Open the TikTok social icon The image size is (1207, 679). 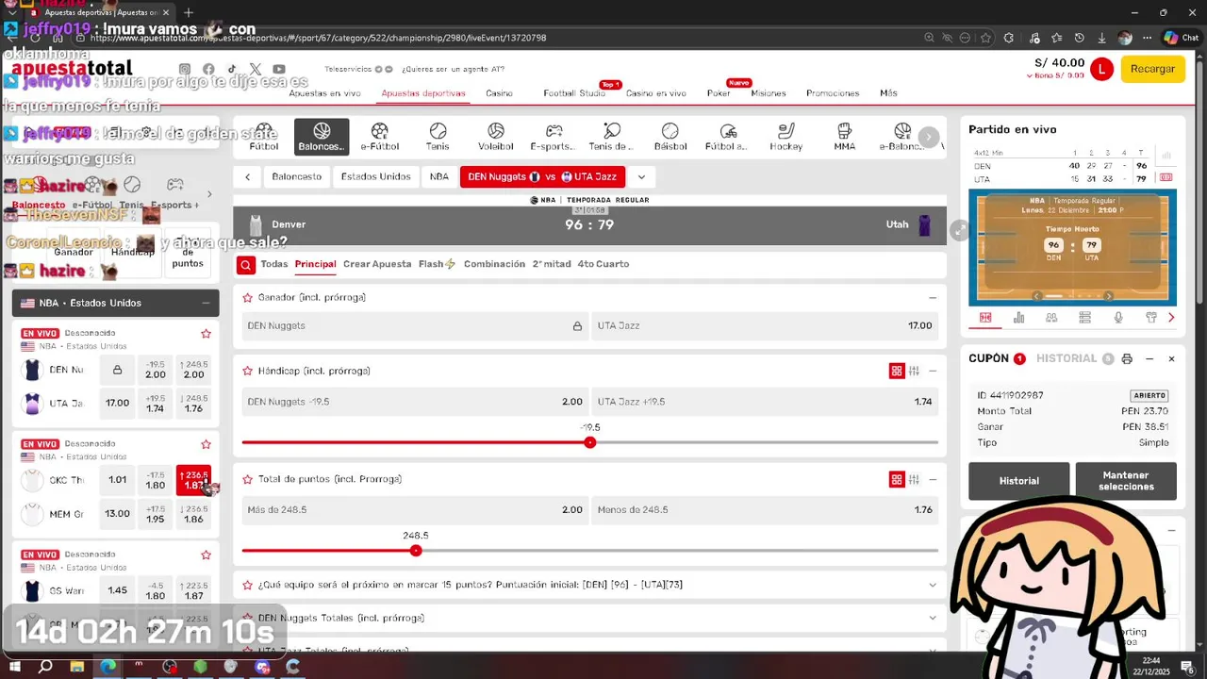(x=232, y=69)
